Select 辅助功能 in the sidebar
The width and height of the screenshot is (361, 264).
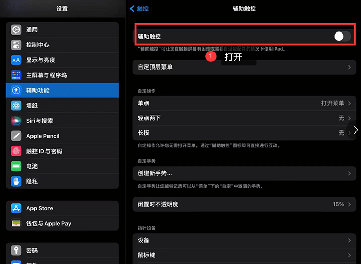pyautogui.click(x=62, y=90)
